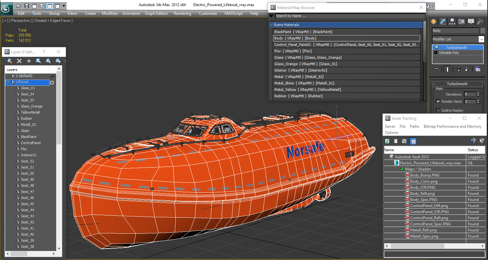
Task: Click the Open File folder icon in quick access toolbar
Action: click(19, 6)
